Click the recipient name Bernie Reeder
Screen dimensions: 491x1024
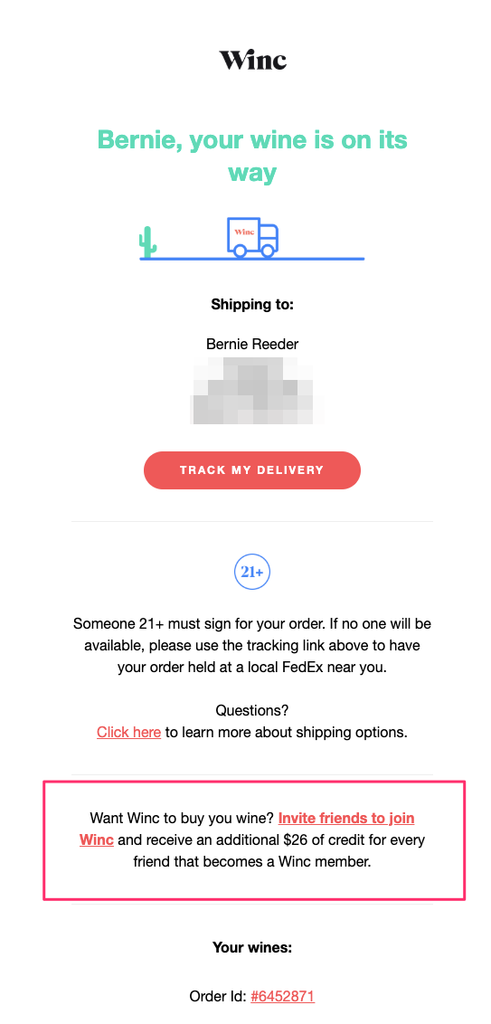click(252, 344)
